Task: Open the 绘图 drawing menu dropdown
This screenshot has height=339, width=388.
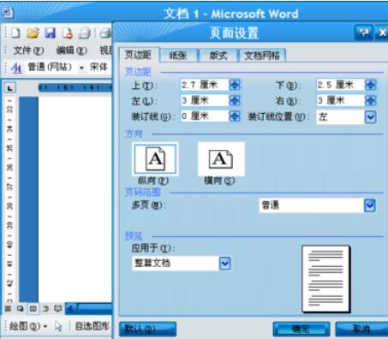Action: coord(28,326)
